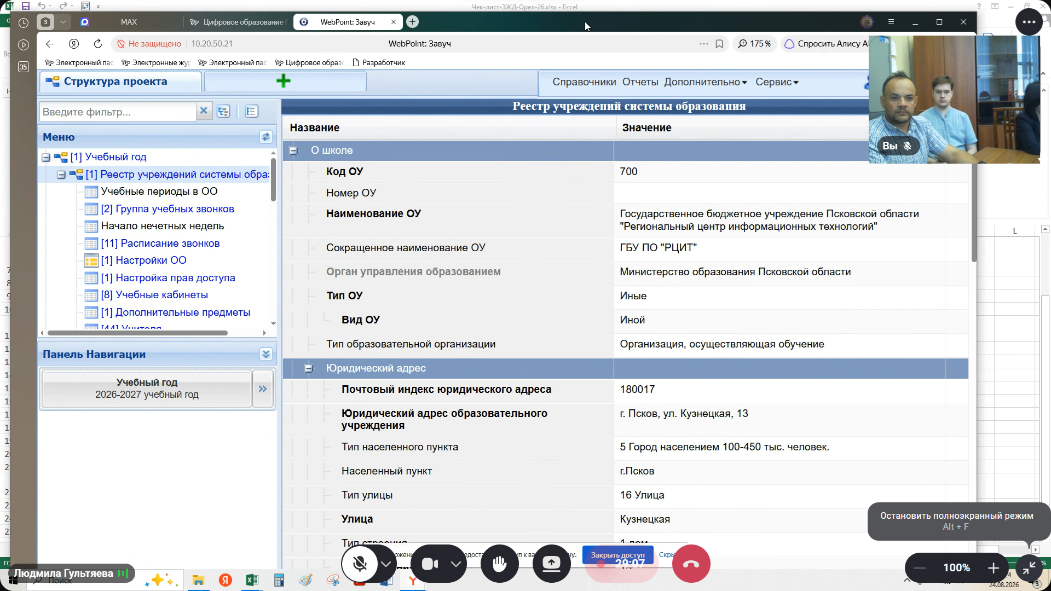The height and width of the screenshot is (591, 1051).
Task: Click Закрыть доступ button
Action: pos(617,555)
